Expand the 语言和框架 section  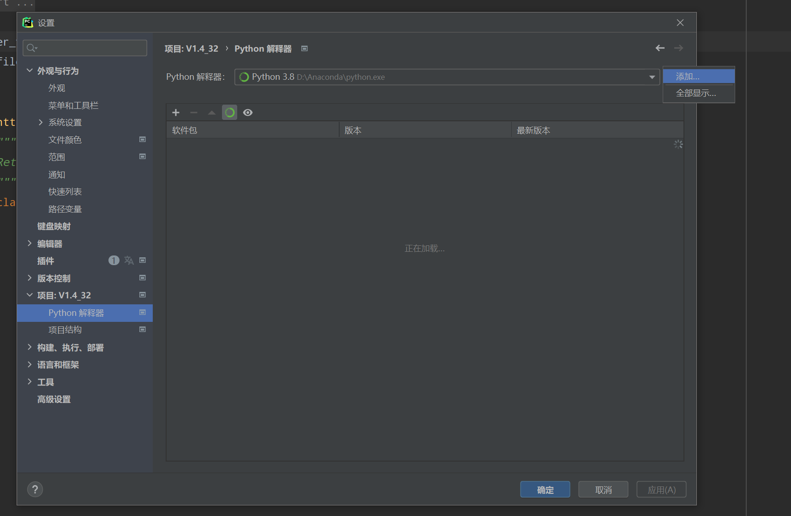[x=30, y=365]
